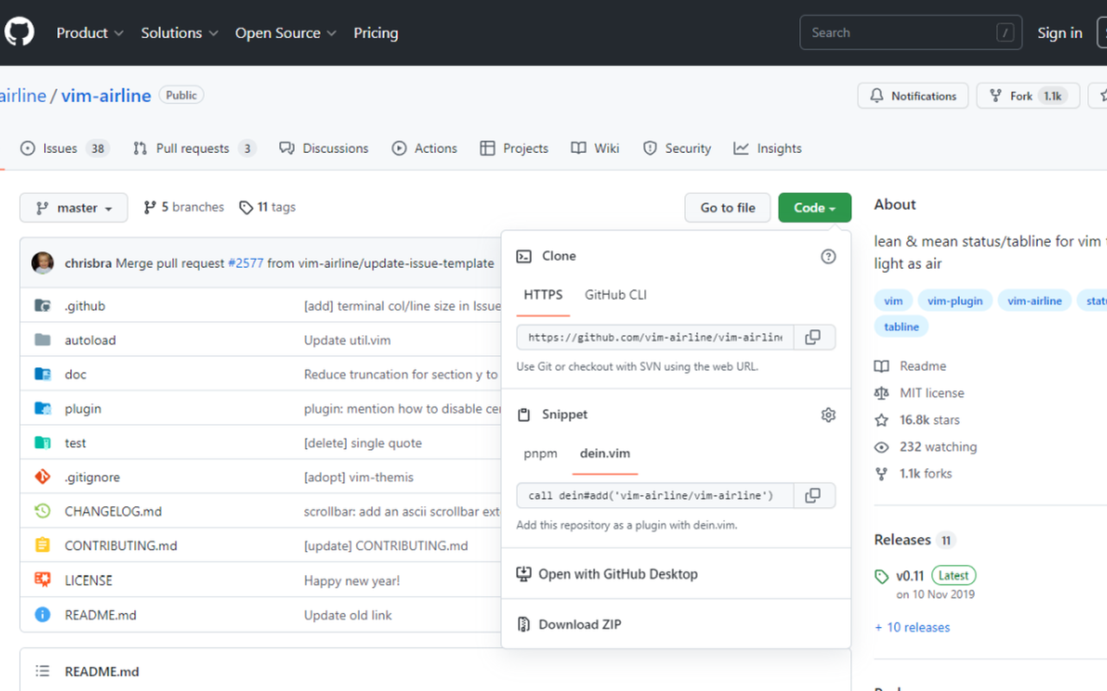
Task: Click the Notifications button
Action: (x=912, y=96)
